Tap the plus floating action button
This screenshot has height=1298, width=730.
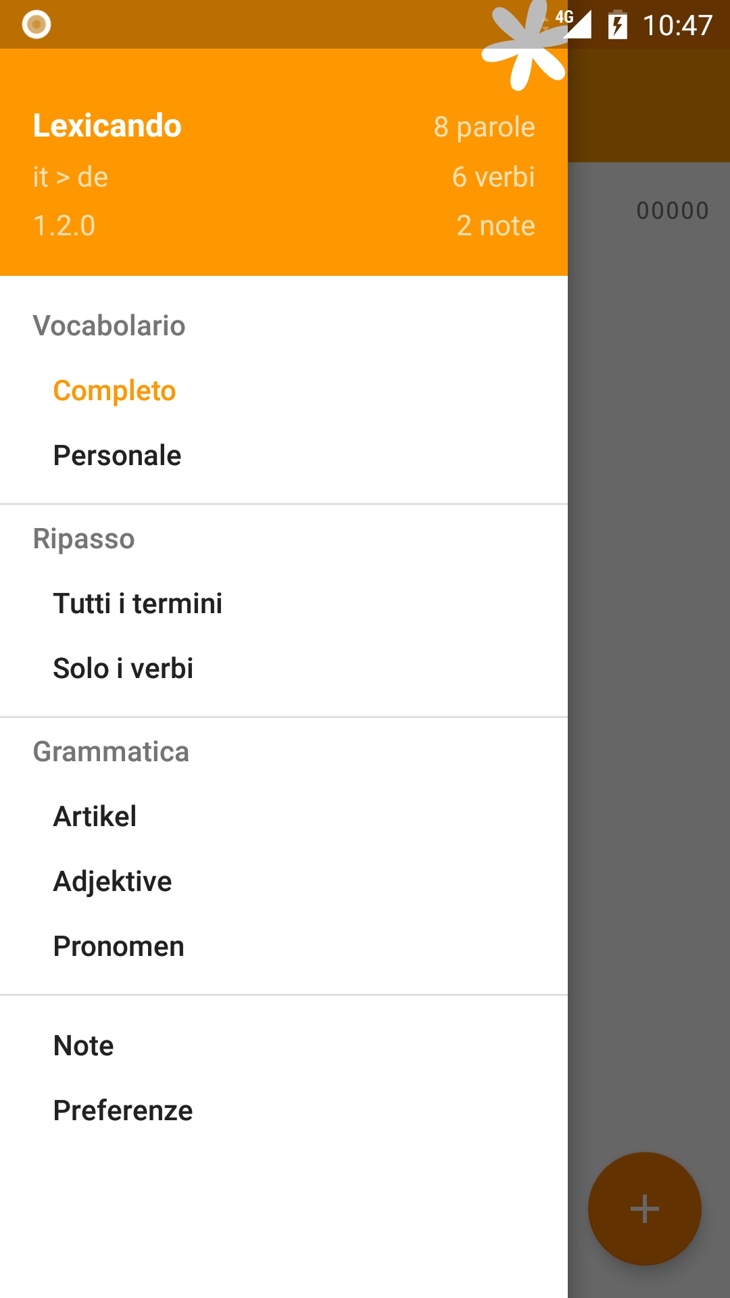[x=644, y=1208]
